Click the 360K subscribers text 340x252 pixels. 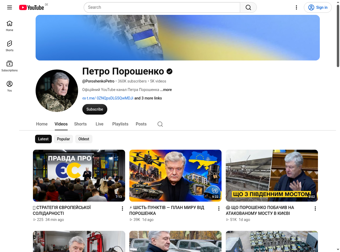[x=132, y=81]
